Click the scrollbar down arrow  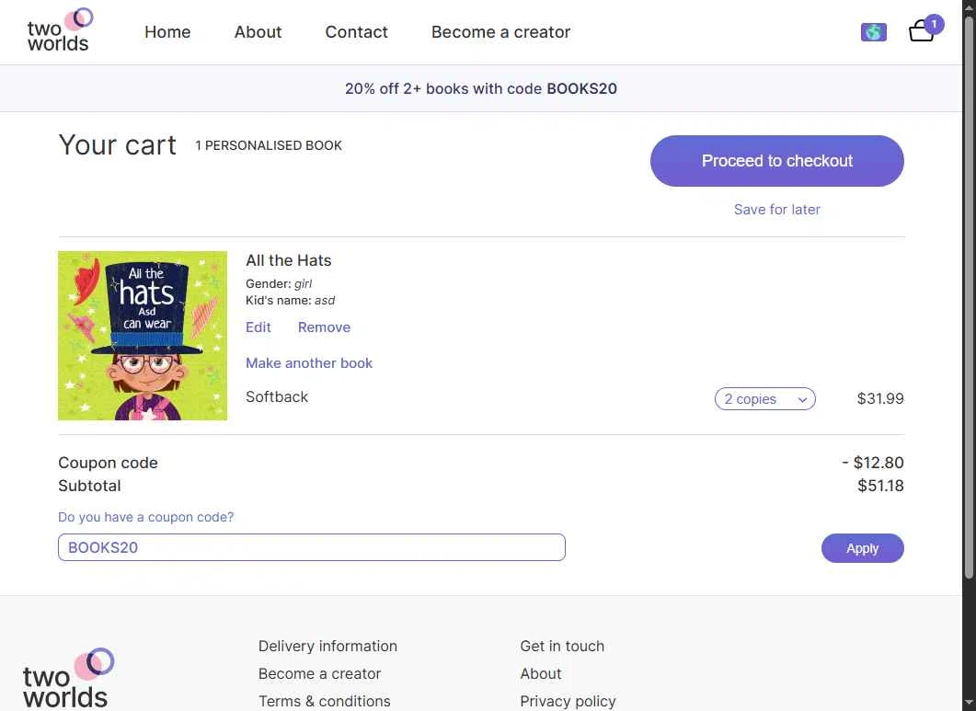(969, 704)
